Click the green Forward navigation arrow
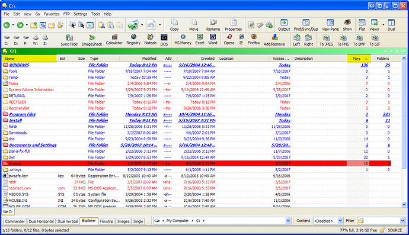This screenshot has width=409, height=235. pyautogui.click(x=20, y=25)
